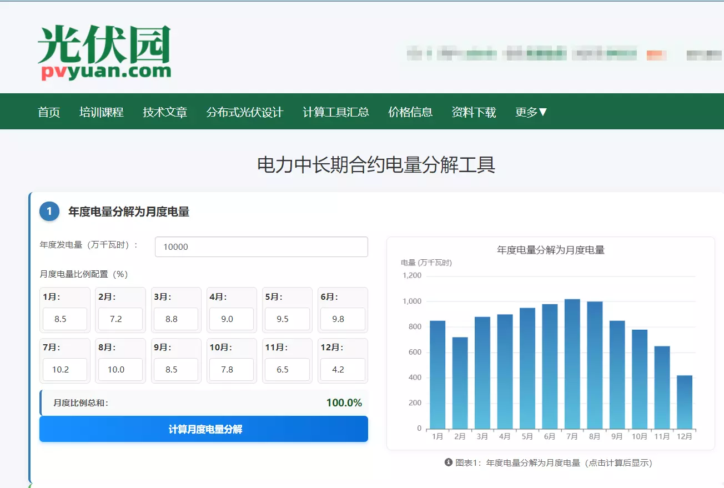Image resolution: width=724 pixels, height=488 pixels.
Task: Open the 首页 menu item
Action: [49, 112]
